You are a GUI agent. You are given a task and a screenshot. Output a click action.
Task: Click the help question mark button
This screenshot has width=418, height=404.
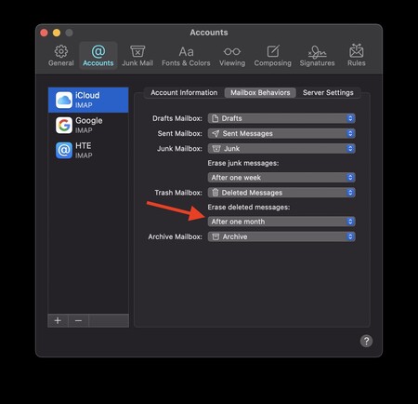pos(366,341)
